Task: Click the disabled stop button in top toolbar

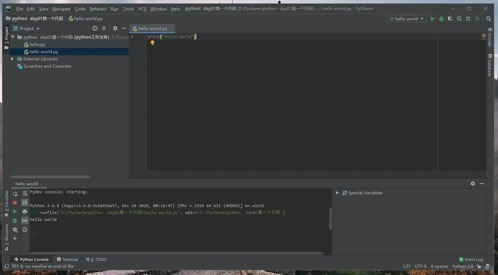Action: (x=477, y=19)
